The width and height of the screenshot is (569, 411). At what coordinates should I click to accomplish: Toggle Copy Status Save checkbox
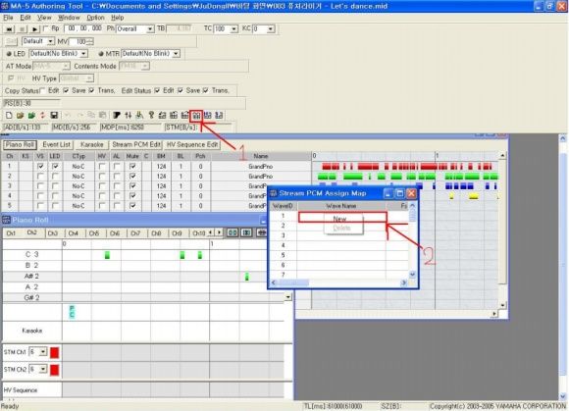[66, 90]
